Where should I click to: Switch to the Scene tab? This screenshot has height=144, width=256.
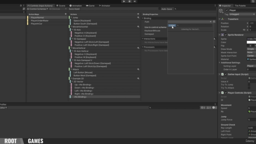(x=61, y=6)
